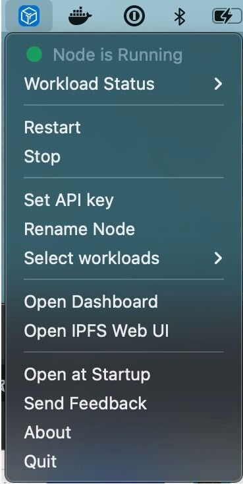This screenshot has height=484, width=243.
Task: Click the green node status indicator dot
Action: (x=34, y=55)
